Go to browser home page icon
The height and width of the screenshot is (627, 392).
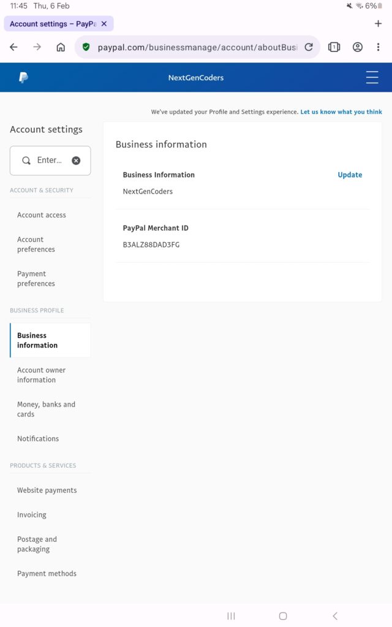pos(61,47)
